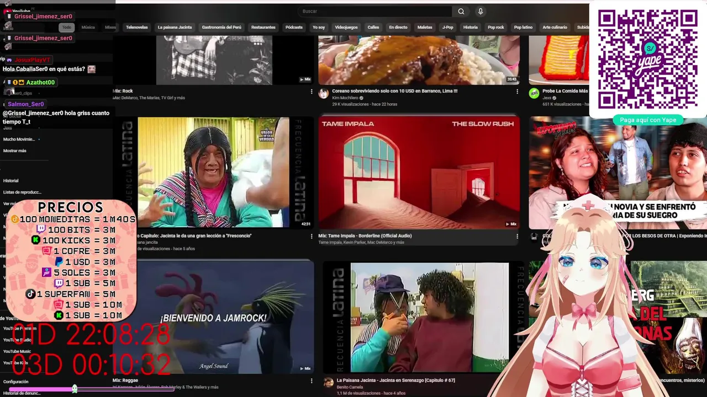This screenshot has width=707, height=397.
Task: Open Configuración in the sidebar
Action: click(x=15, y=382)
